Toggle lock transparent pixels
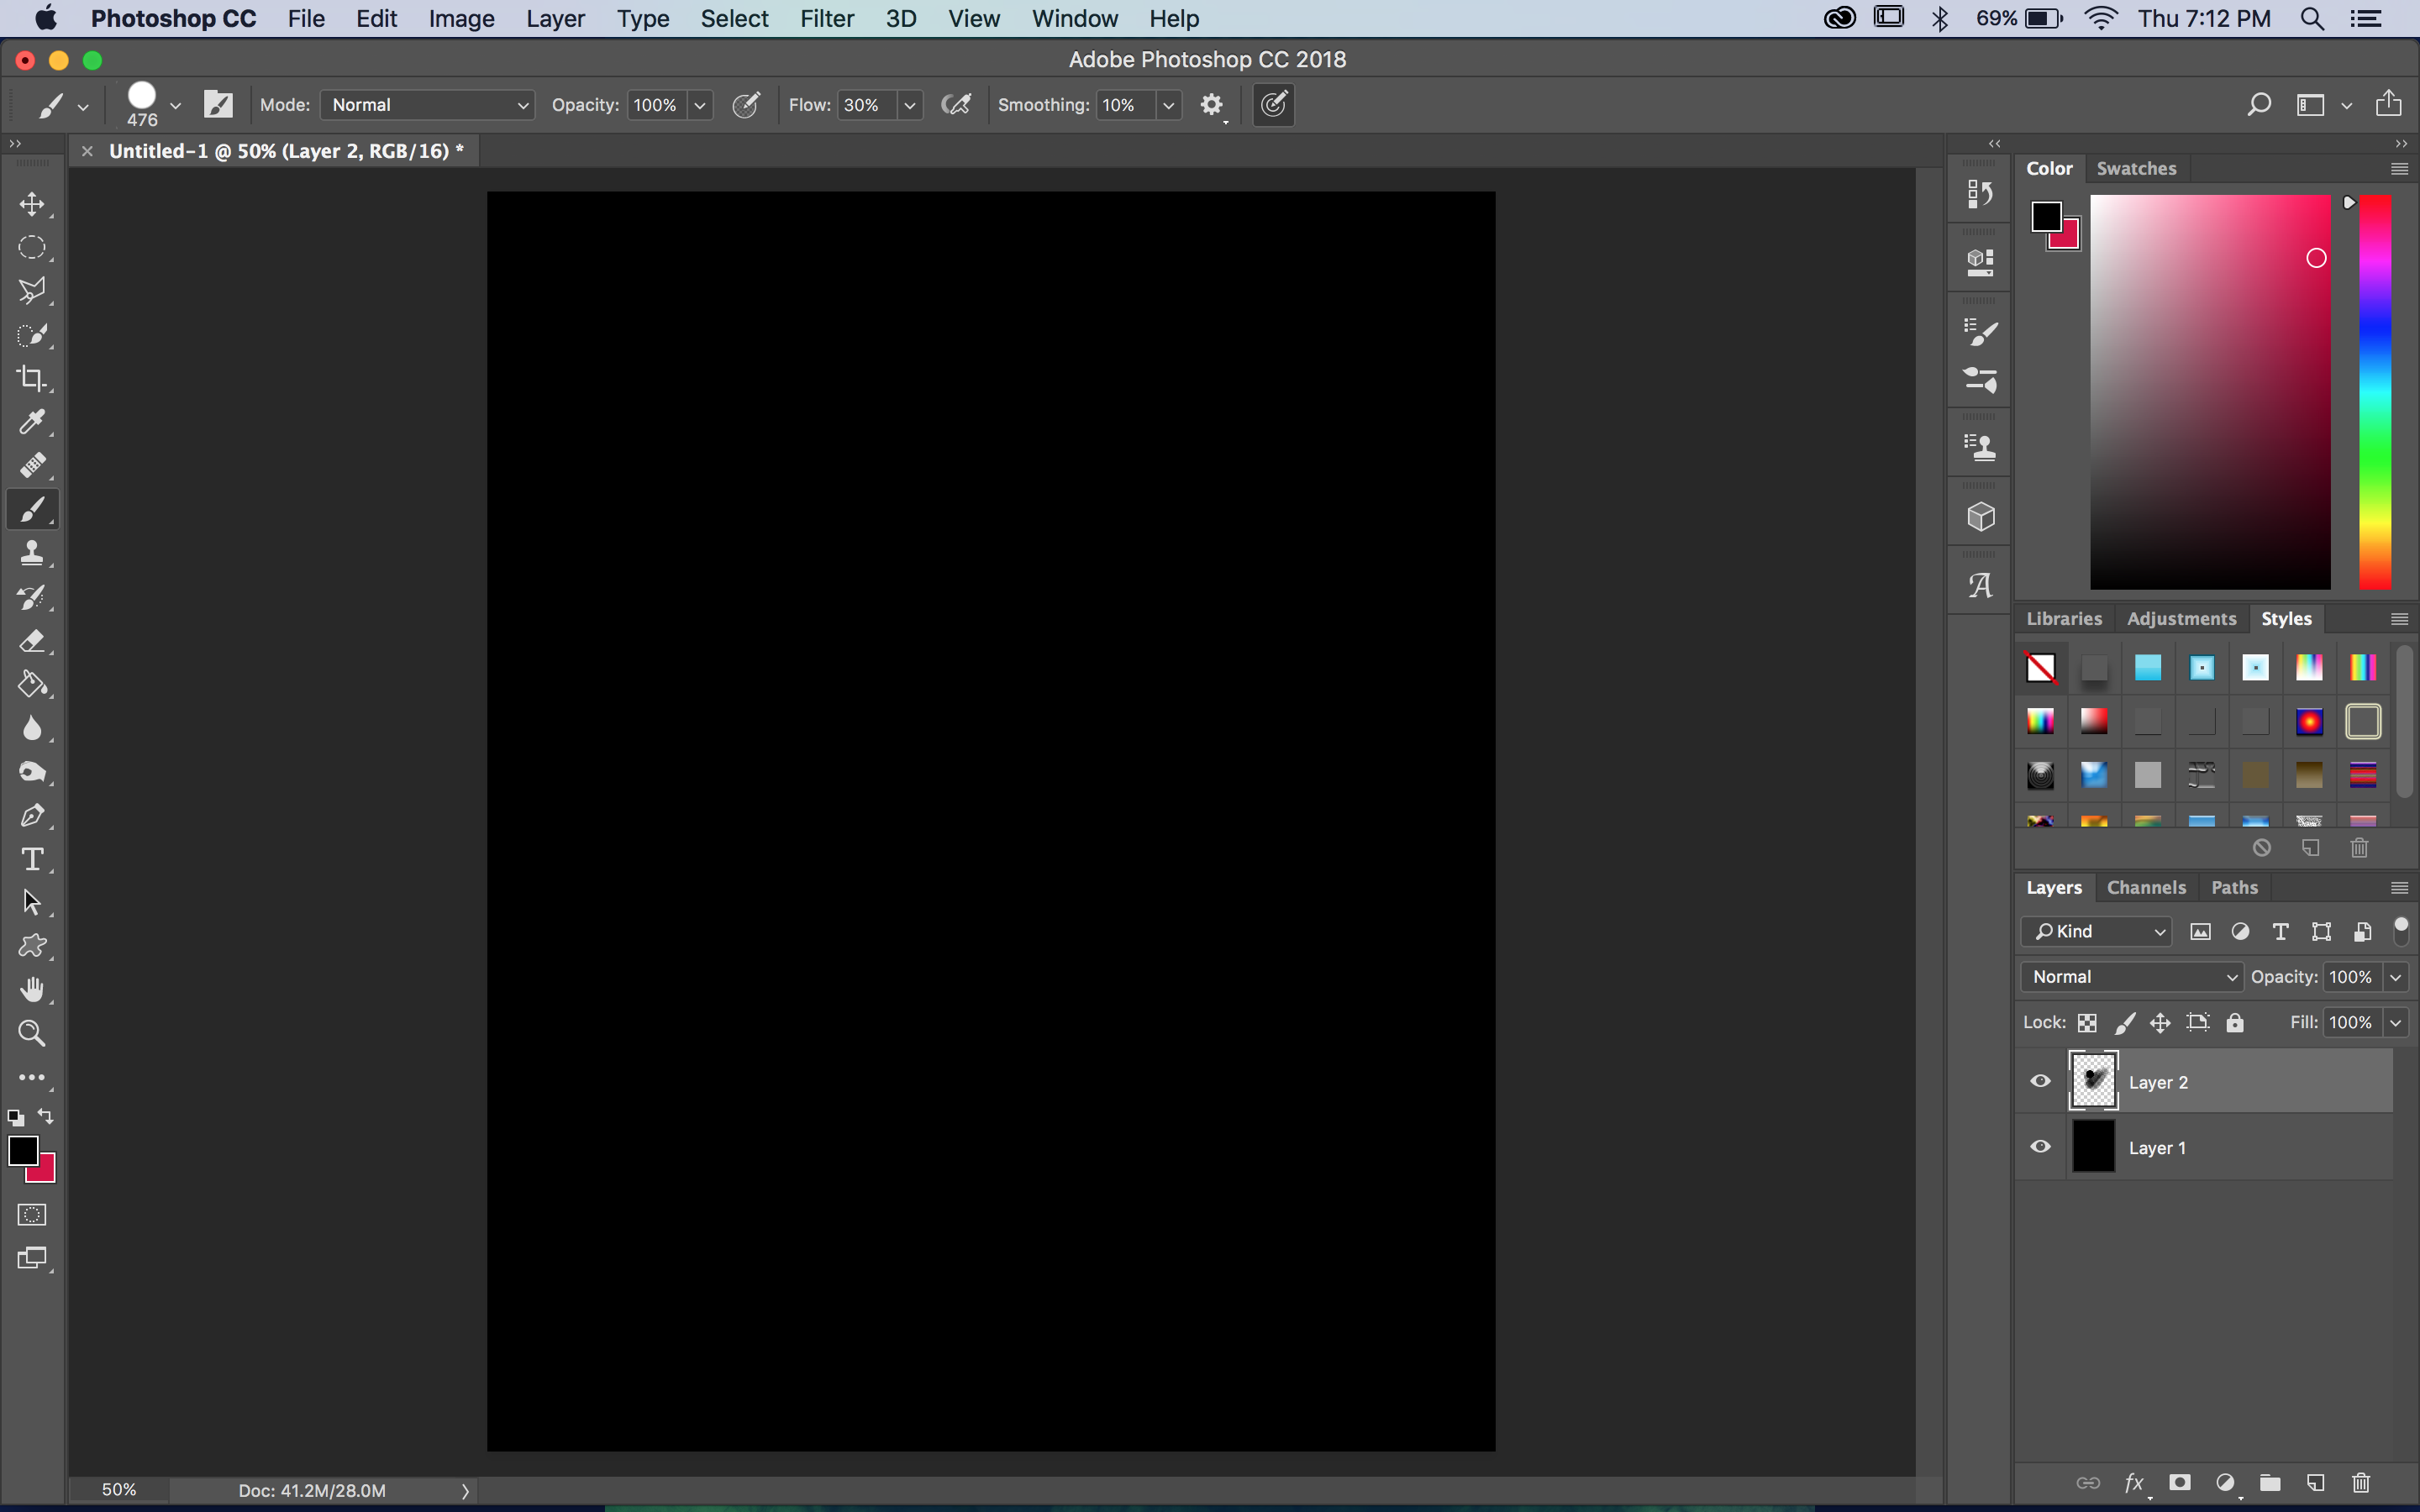 coord(2087,1023)
